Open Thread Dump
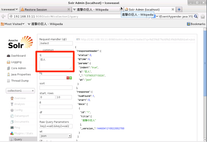The height and width of the screenshot is (142, 207). [x=20, y=81]
